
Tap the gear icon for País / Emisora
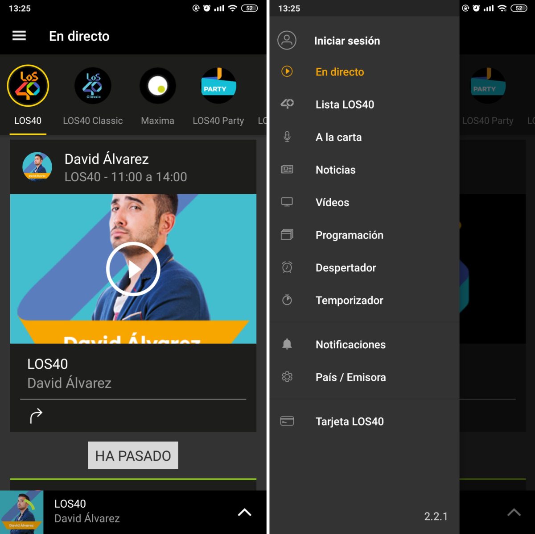[287, 377]
